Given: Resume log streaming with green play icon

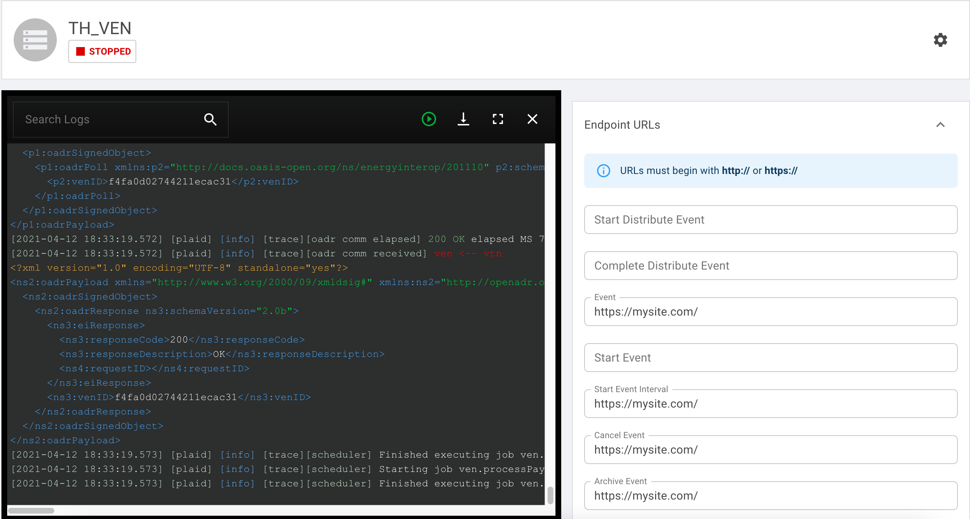Looking at the screenshot, I should [429, 119].
